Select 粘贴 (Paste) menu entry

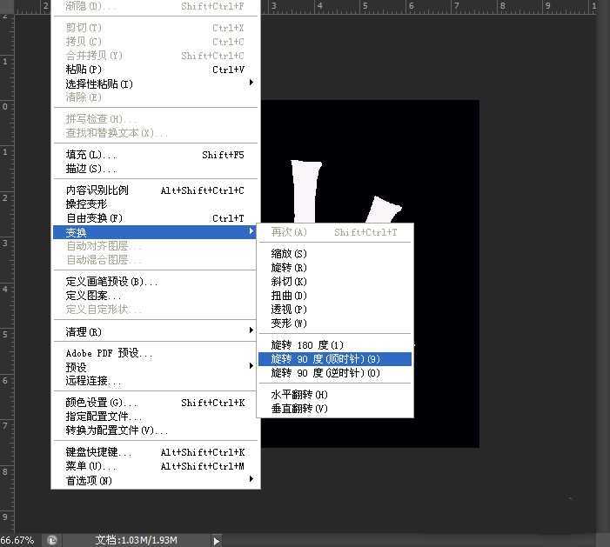pyautogui.click(x=84, y=70)
